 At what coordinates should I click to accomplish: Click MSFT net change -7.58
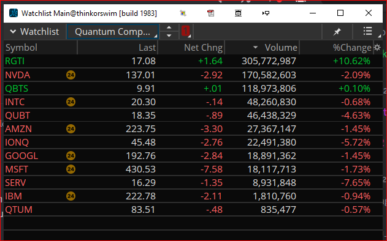click(212, 169)
